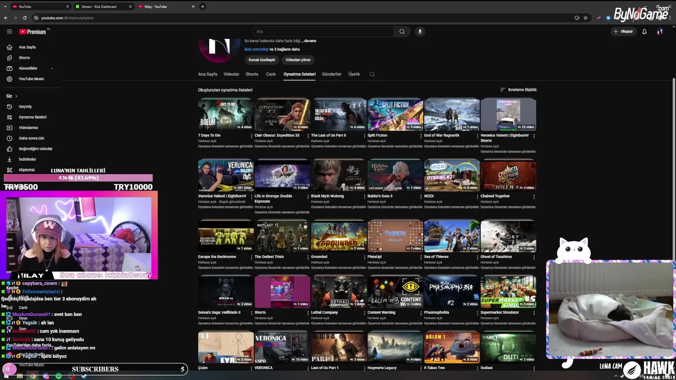Click the Supermarket Simulator playlist title

click(x=500, y=312)
